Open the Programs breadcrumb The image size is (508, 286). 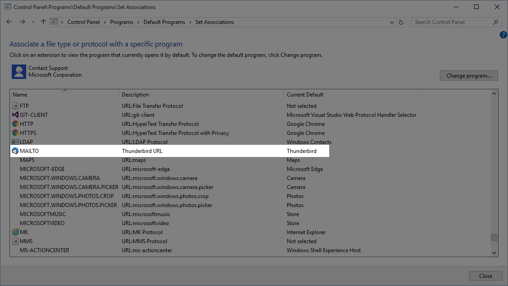pos(121,22)
